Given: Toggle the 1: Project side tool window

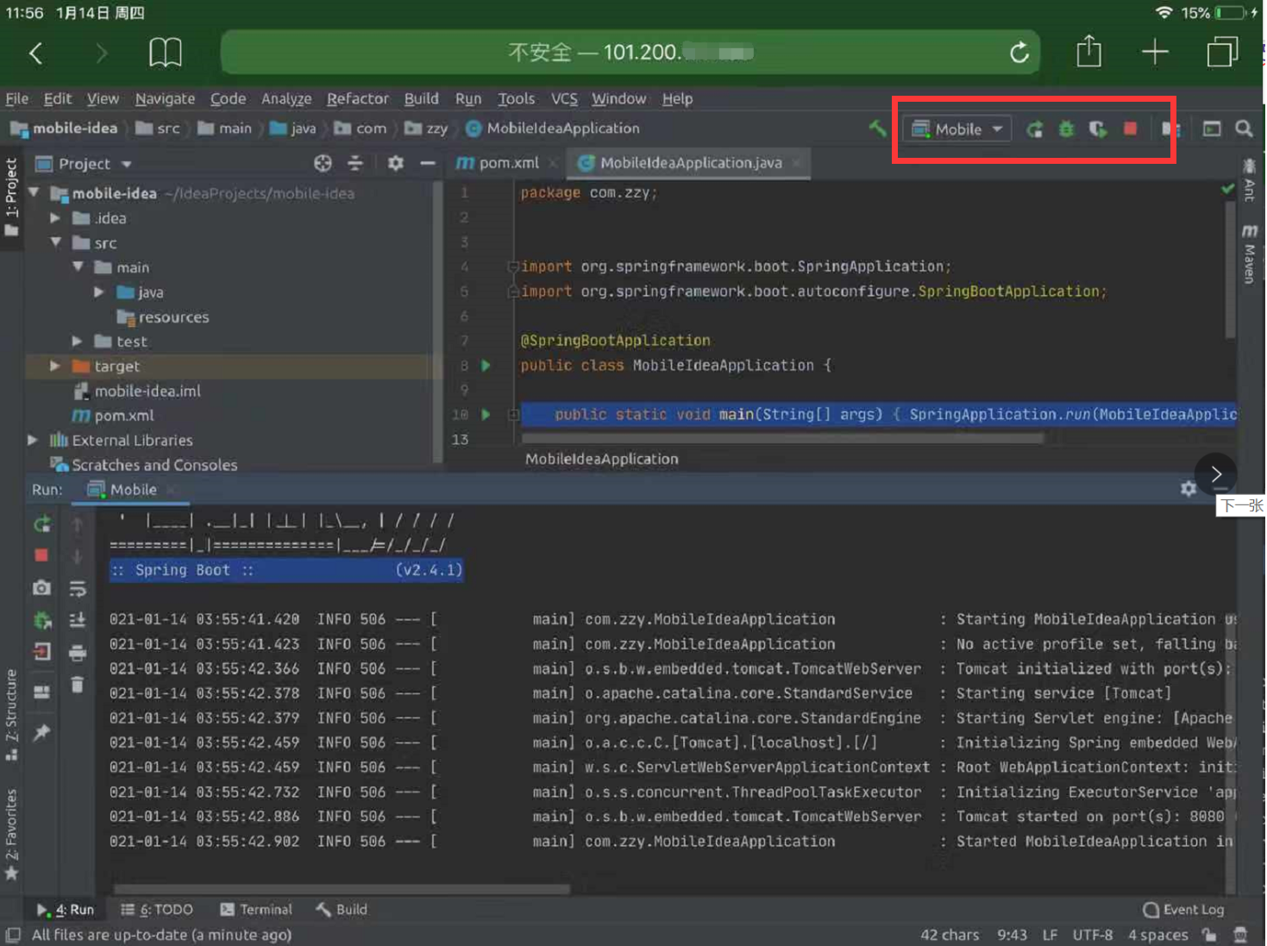Looking at the screenshot, I should point(11,197).
